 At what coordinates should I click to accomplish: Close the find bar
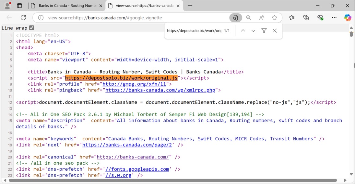(275, 31)
